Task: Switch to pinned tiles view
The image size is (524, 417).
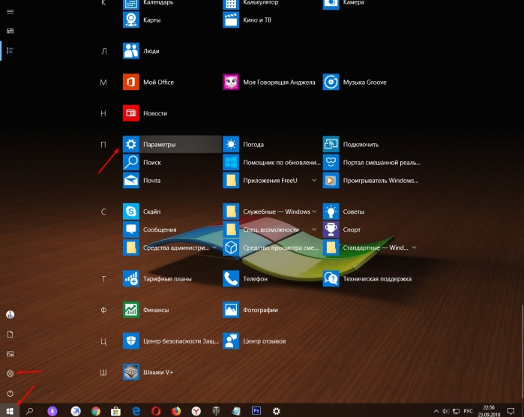Action: point(10,31)
